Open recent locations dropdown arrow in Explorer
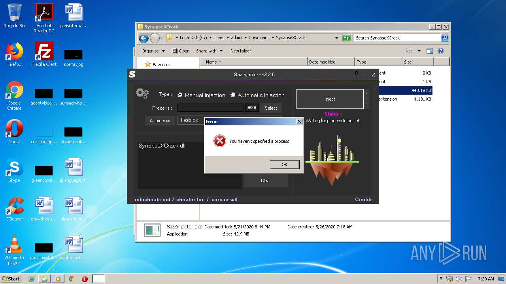This screenshot has width=506, height=284. [x=162, y=38]
